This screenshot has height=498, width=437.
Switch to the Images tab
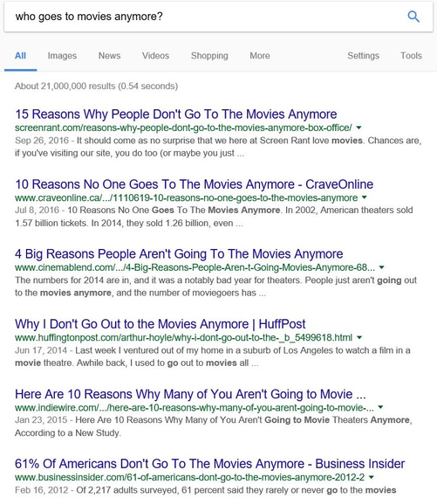click(62, 56)
